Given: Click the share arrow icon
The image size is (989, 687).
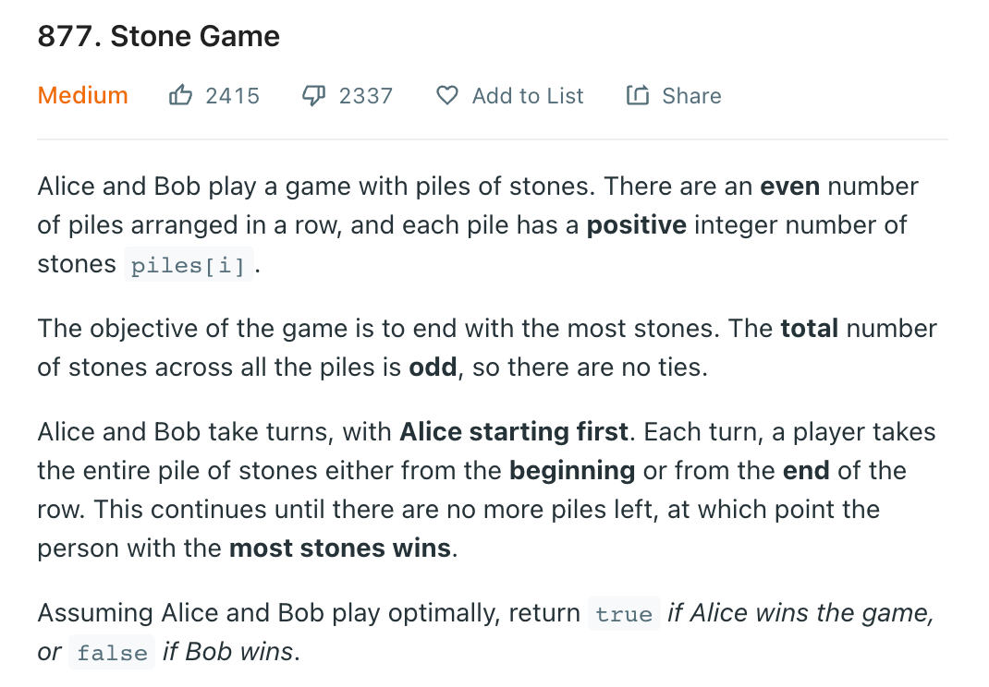Looking at the screenshot, I should tap(637, 95).
